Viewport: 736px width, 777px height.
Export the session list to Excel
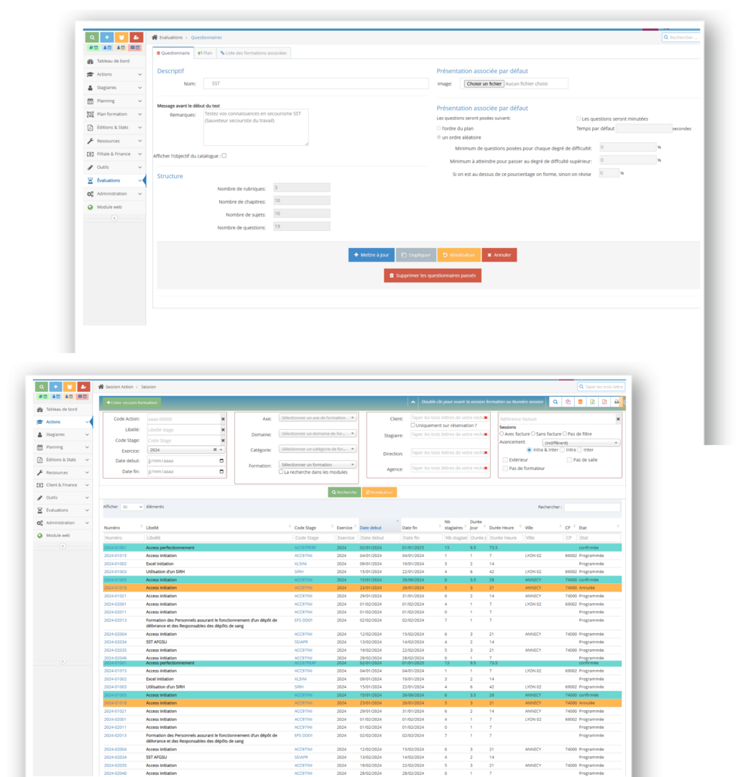[x=592, y=402]
